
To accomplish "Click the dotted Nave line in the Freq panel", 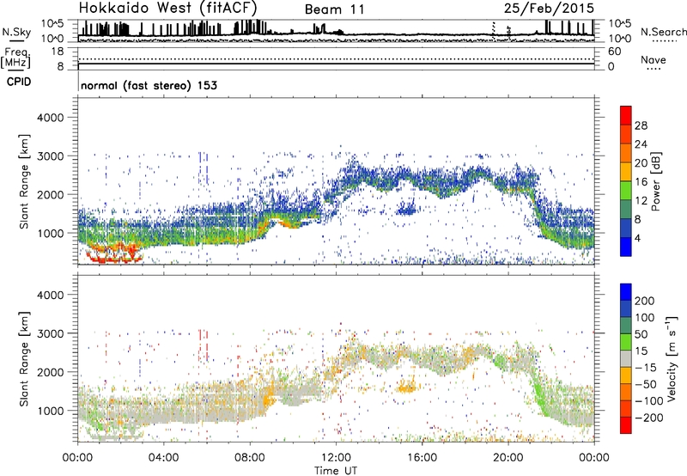I will 336,59.
